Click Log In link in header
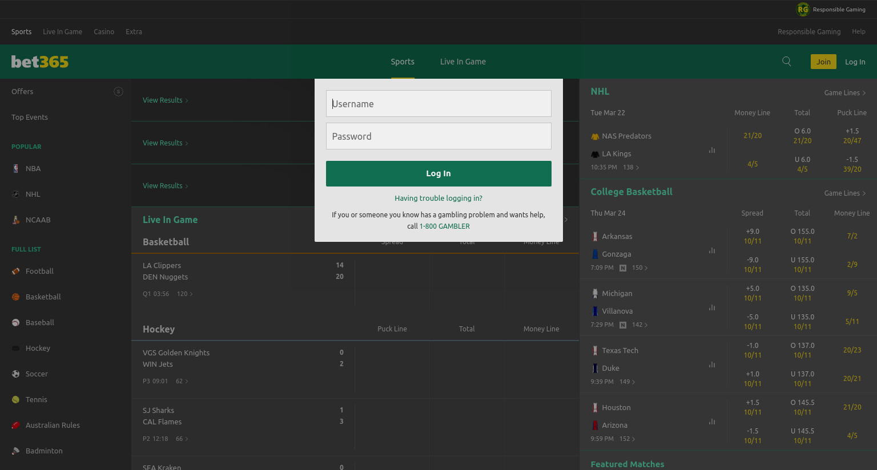Viewport: 877px width, 470px height. 855,62
